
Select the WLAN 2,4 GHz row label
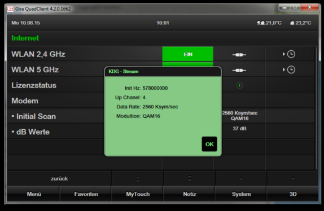click(38, 54)
